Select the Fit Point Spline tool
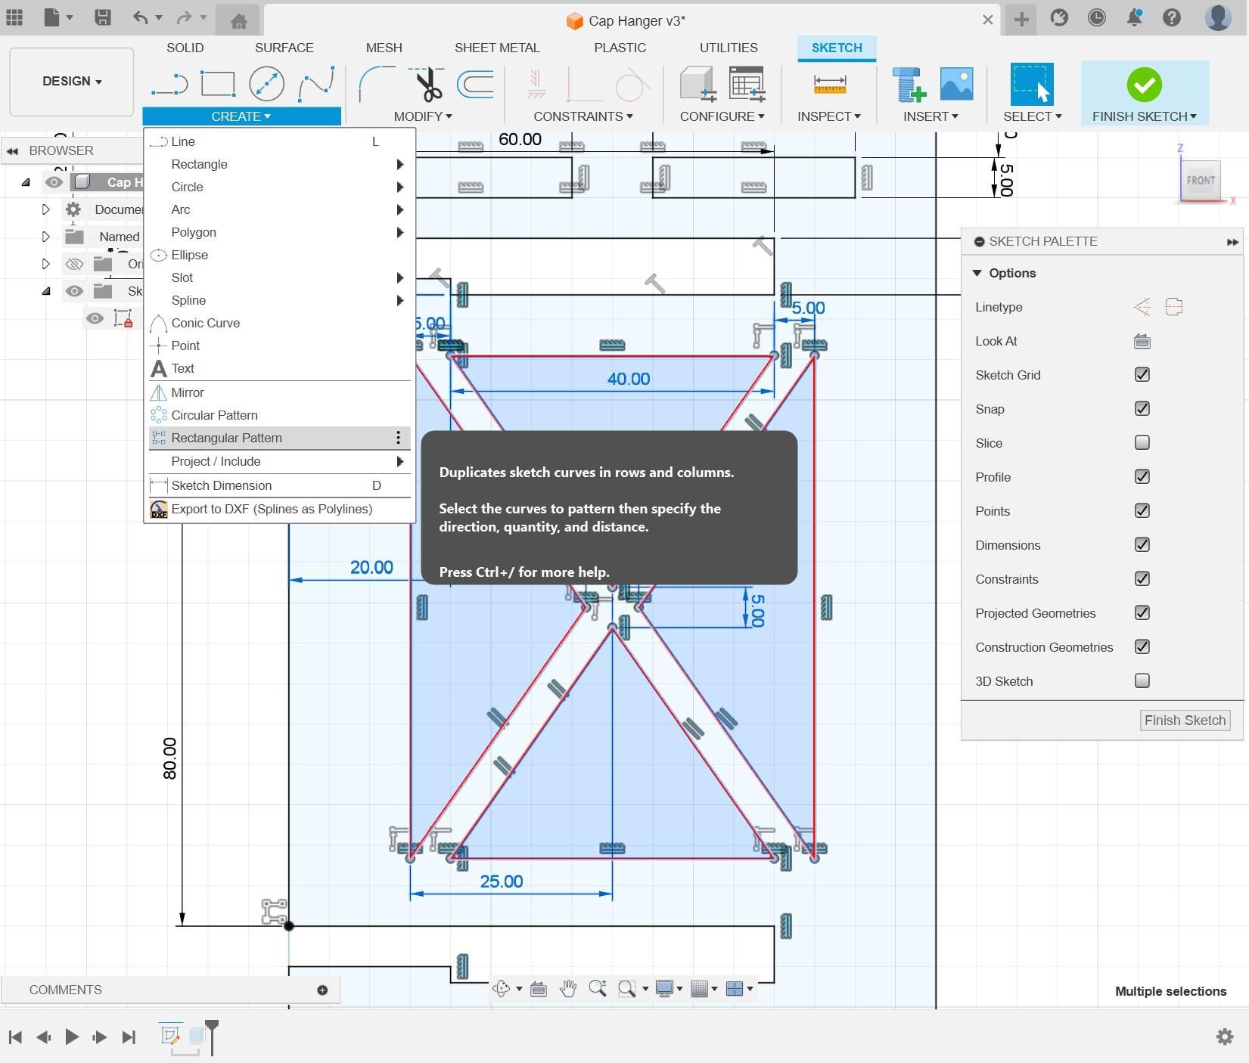Viewport: 1249px width, 1063px height. click(316, 84)
